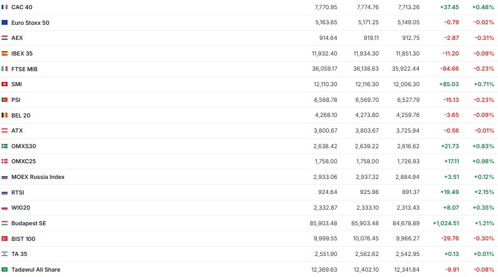
Task: Select the Tadawul All Share link
Action: 36,269
